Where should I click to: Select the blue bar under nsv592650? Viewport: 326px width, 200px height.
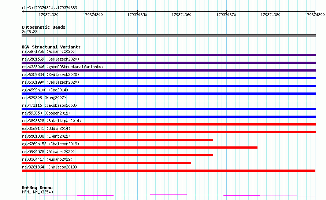[168, 117]
